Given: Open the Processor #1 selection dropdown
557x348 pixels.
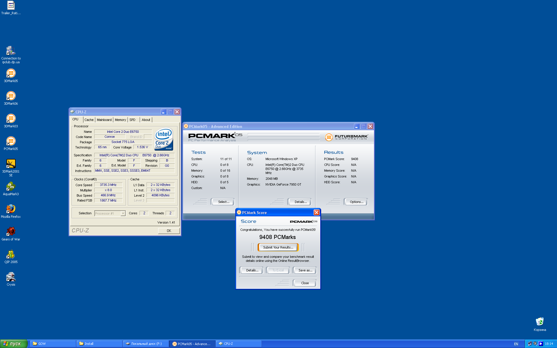Looking at the screenshot, I should (x=110, y=213).
